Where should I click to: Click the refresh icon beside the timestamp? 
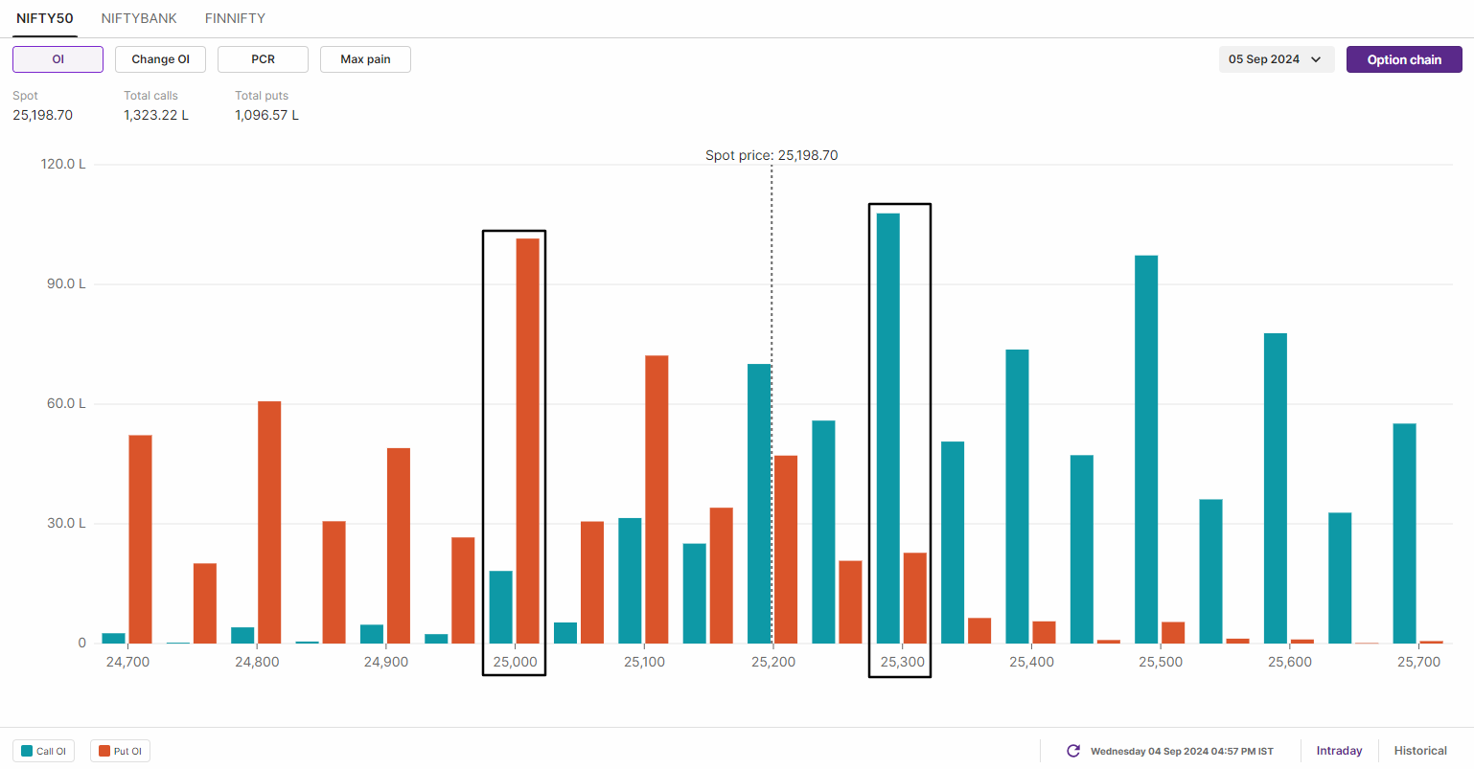coord(1073,751)
